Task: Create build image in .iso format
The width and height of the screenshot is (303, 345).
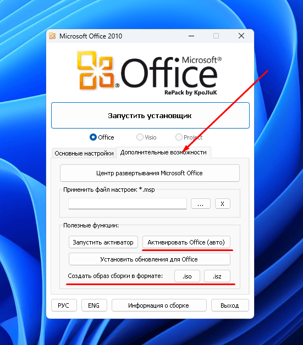Action: [x=187, y=276]
